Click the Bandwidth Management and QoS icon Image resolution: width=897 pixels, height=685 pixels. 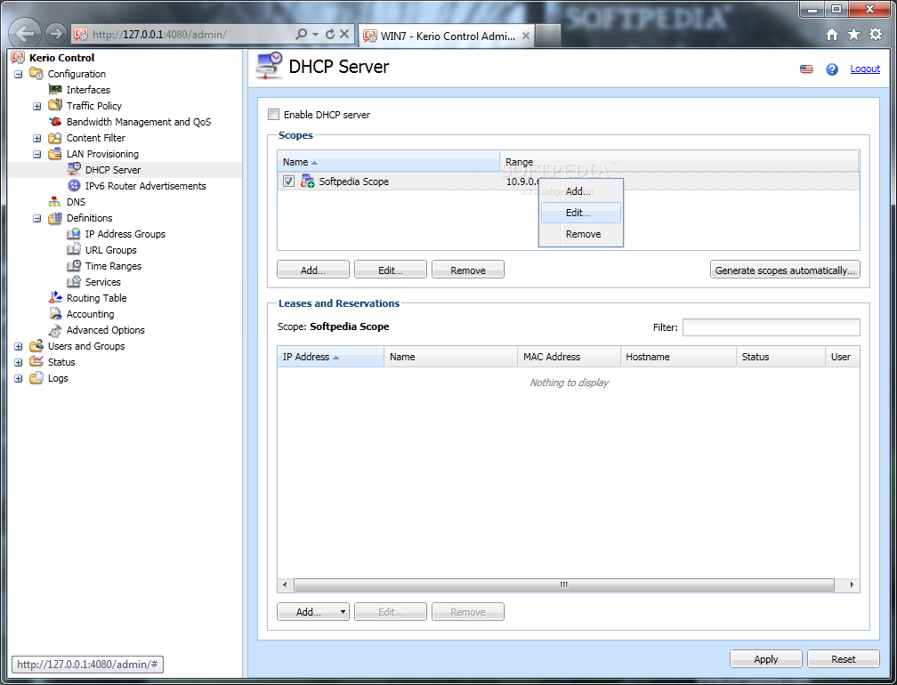(55, 122)
